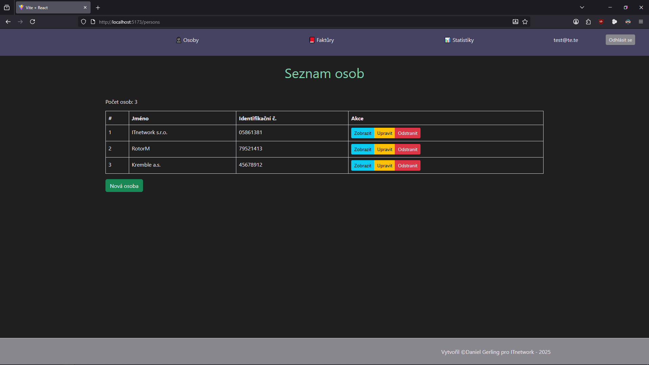
Task: Click the Osoby person icon in navbar
Action: [x=178, y=40]
